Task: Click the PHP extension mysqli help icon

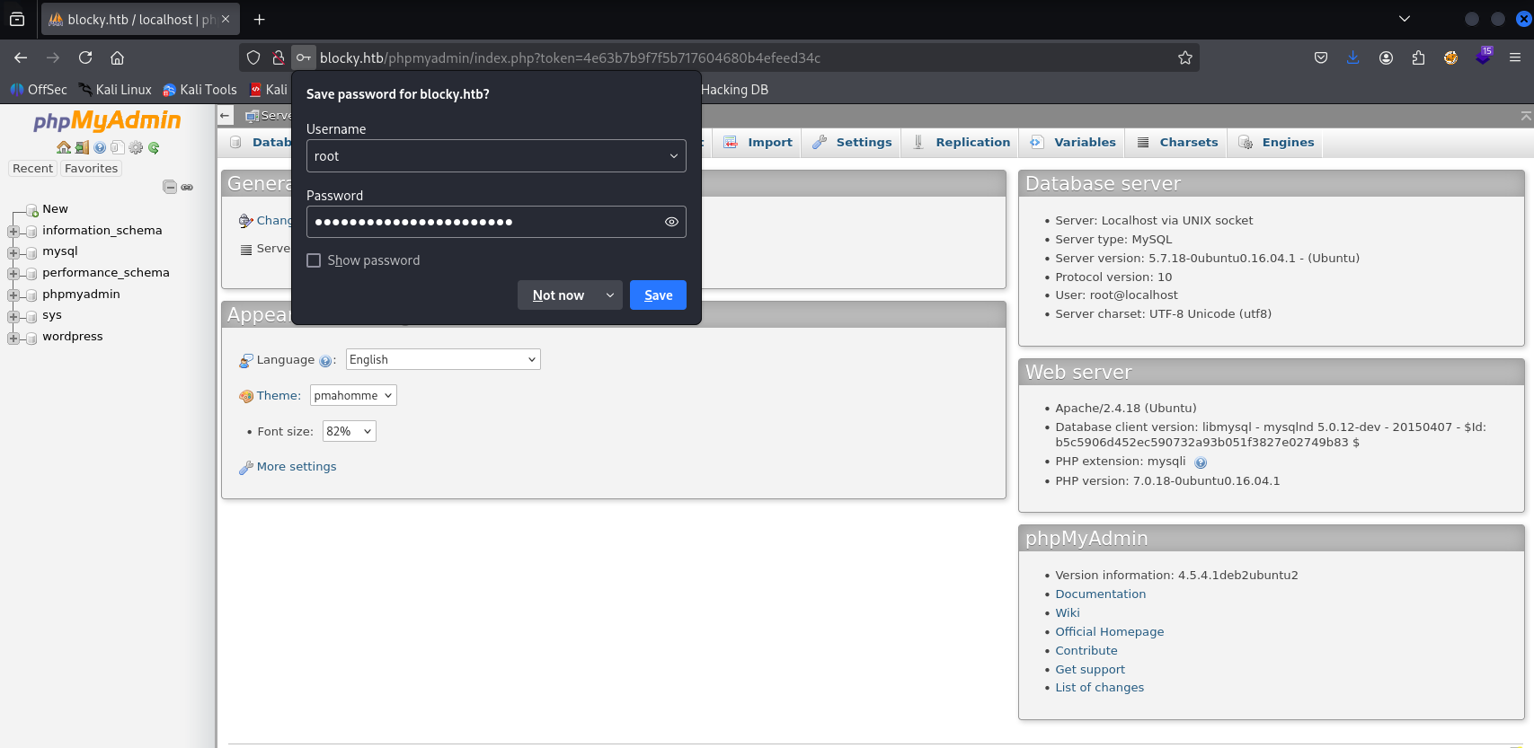Action: 1201,462
